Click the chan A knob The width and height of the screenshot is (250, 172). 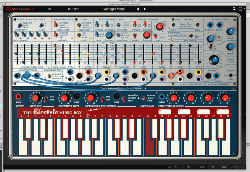[x=211, y=39]
